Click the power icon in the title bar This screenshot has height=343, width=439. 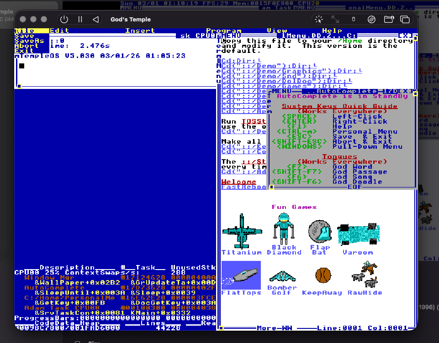(x=64, y=19)
